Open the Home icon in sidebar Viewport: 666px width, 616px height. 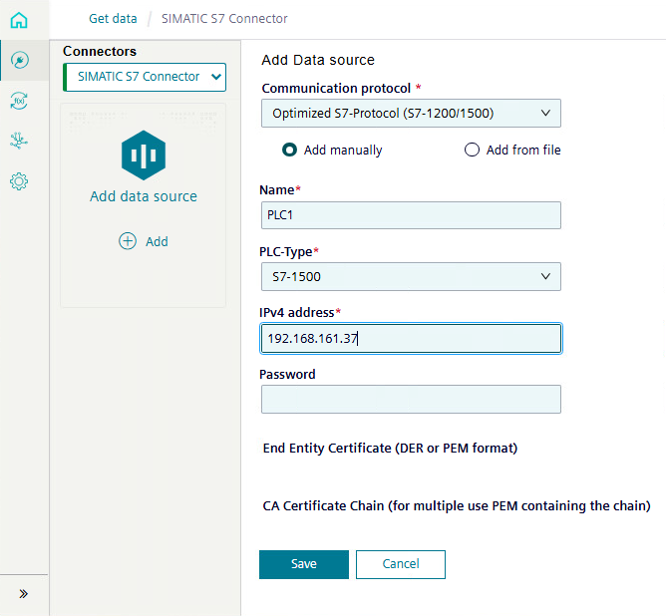pos(19,20)
